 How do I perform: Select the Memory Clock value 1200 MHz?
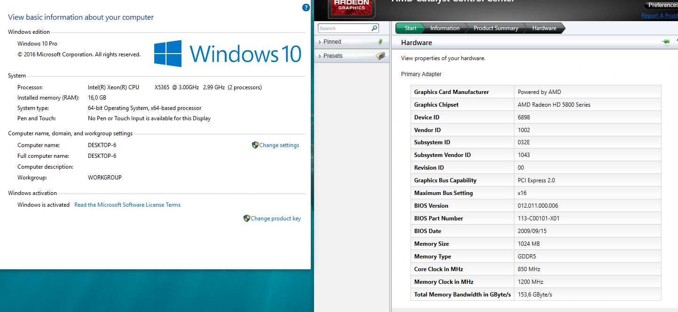[x=530, y=282]
